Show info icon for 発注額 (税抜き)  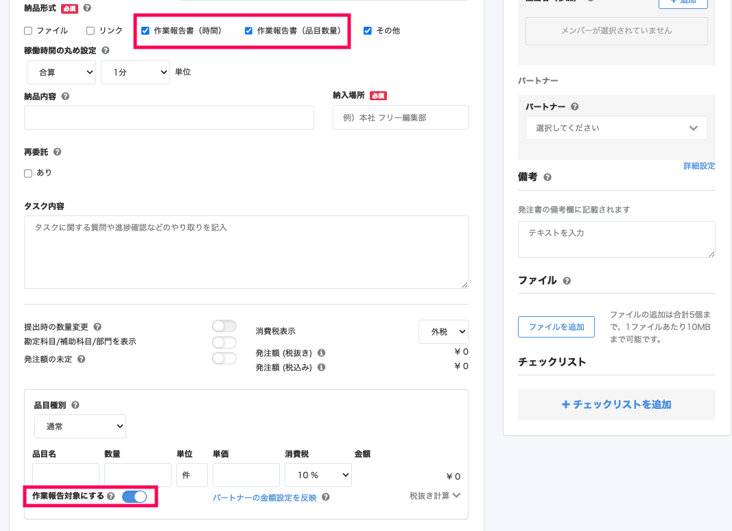[322, 353]
